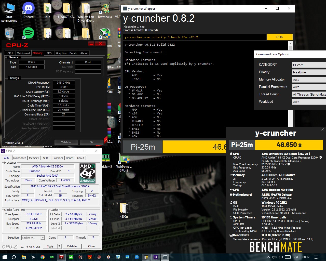This screenshot has height=261, width=326.
Task: Show hidden tray icons chevron
Action: pyautogui.click(x=268, y=257)
